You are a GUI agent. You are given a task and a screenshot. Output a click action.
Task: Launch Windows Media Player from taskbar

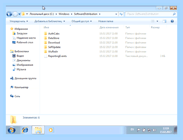point(51,130)
